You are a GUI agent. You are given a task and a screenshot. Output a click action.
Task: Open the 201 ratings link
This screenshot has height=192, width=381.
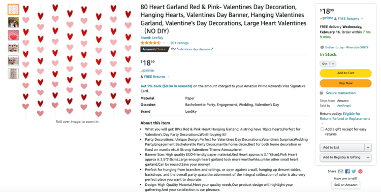(179, 43)
